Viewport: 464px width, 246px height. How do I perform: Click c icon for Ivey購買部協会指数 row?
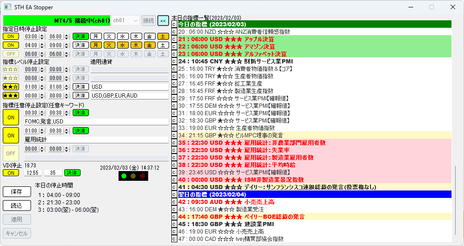coord(174,239)
